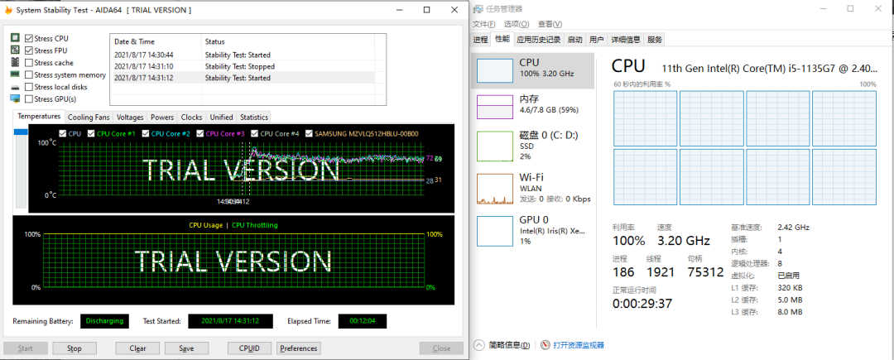Screen dimensions: 894x360
Task: Click the Elapsed Time value 00:12:04
Action: click(x=362, y=321)
